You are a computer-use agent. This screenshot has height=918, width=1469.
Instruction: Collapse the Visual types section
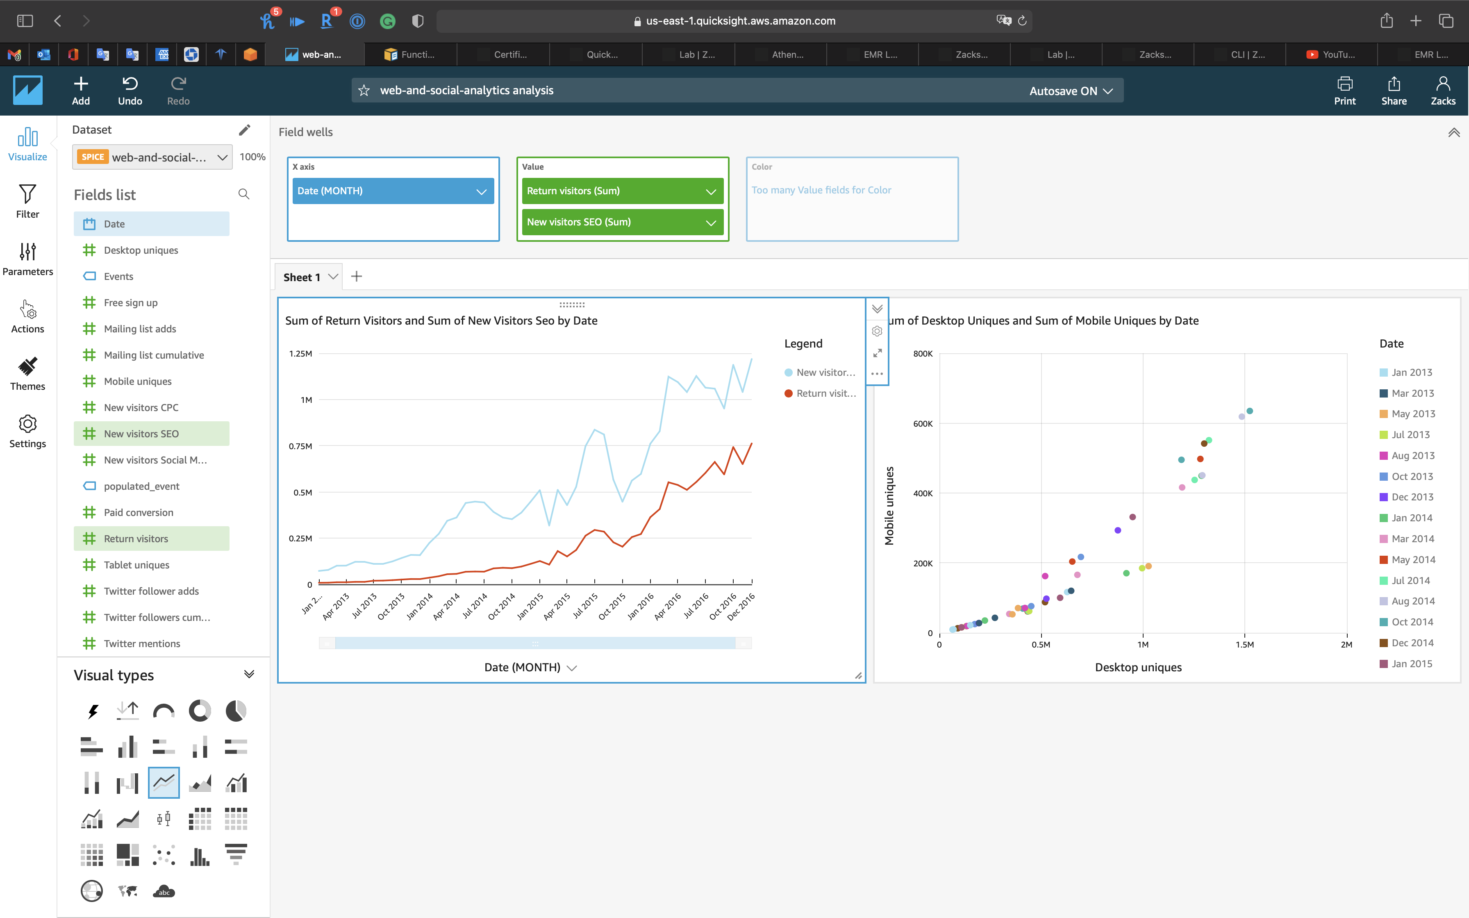(249, 675)
